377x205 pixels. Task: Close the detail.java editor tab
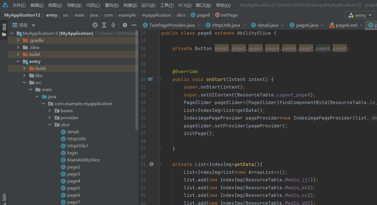[282, 25]
